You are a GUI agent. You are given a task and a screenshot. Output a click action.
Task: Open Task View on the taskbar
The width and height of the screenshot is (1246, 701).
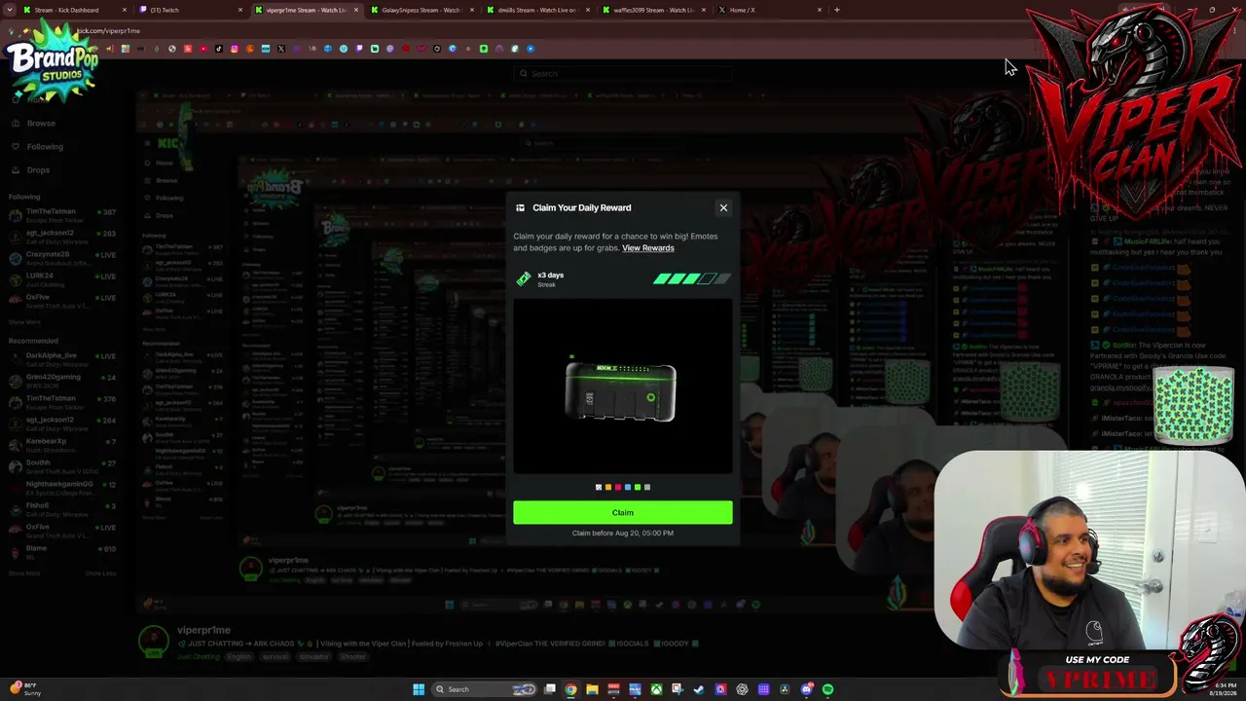550,689
